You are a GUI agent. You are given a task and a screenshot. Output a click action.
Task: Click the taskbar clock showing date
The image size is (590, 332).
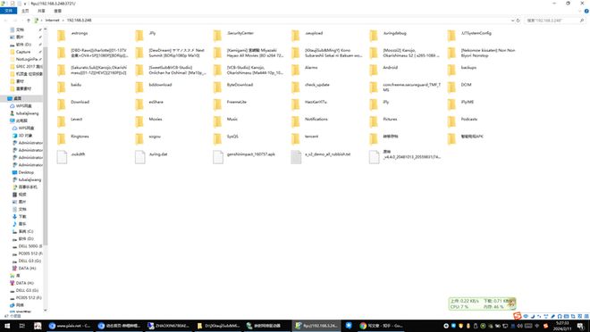pyautogui.click(x=562, y=326)
